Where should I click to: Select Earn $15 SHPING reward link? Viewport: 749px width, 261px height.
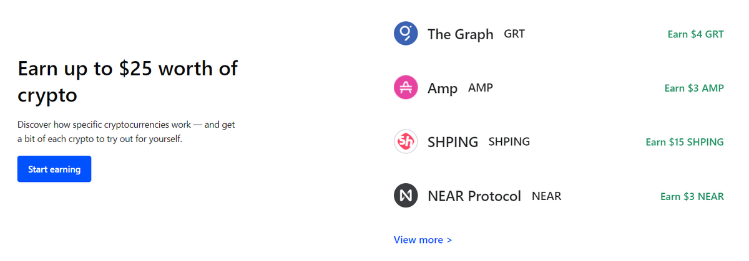pos(685,142)
